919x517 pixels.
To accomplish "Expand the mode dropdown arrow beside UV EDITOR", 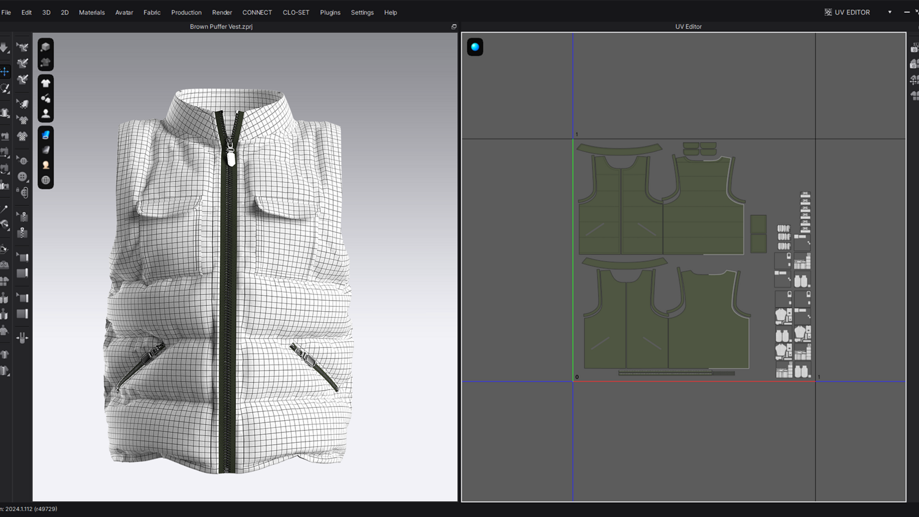I will click(x=890, y=12).
